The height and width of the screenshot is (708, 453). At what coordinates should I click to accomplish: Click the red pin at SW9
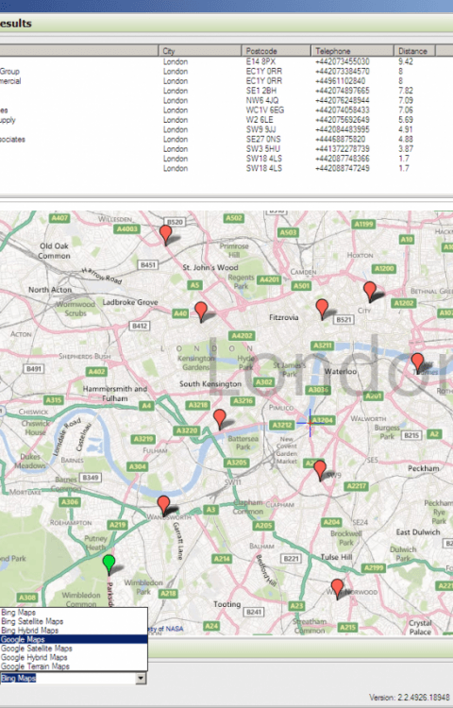[x=319, y=469]
